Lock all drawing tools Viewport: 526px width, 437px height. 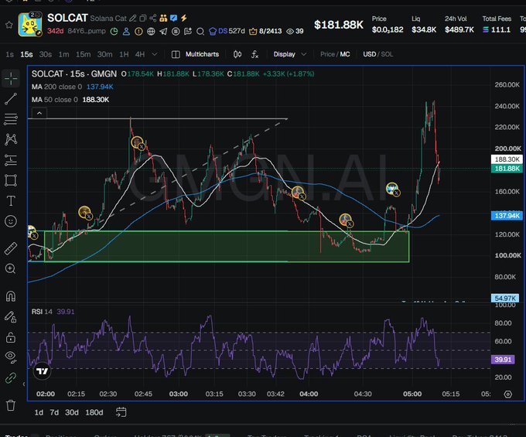click(11, 337)
